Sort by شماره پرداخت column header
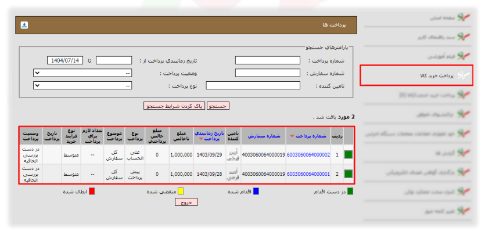Viewport: 485px width, 235px height. pos(311,136)
